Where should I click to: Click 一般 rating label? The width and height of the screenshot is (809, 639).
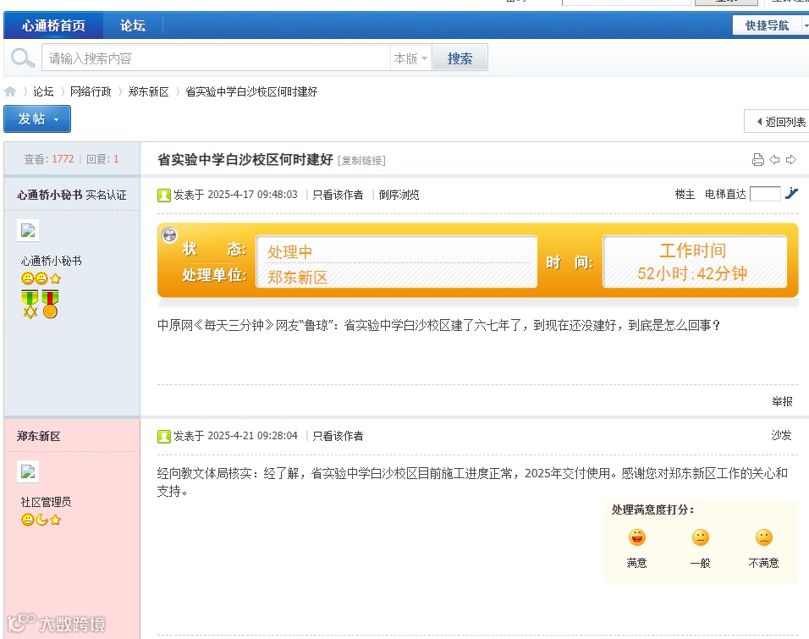click(700, 563)
